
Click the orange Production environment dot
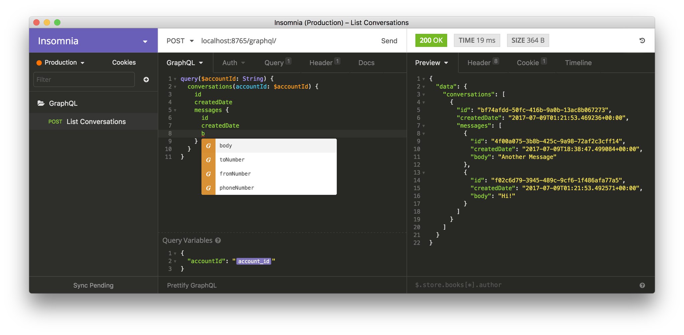(39, 63)
